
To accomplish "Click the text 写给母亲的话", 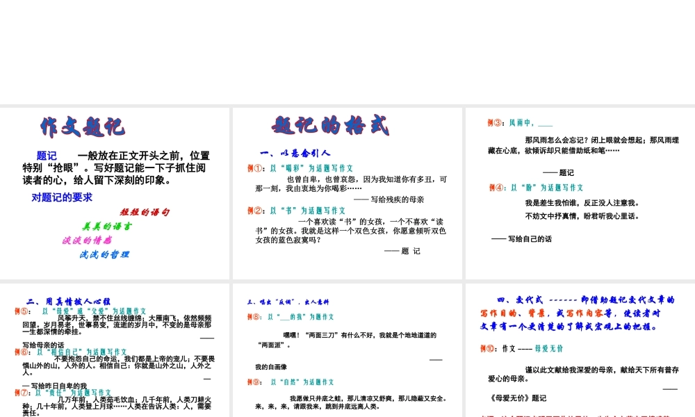I will (x=43, y=345).
